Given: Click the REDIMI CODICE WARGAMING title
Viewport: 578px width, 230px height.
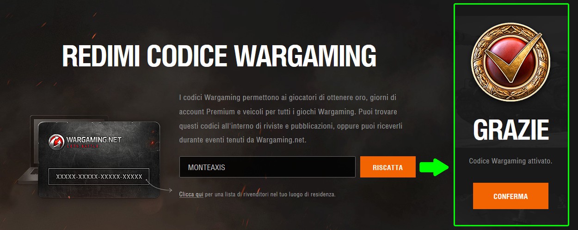Looking at the screenshot, I should [x=219, y=56].
